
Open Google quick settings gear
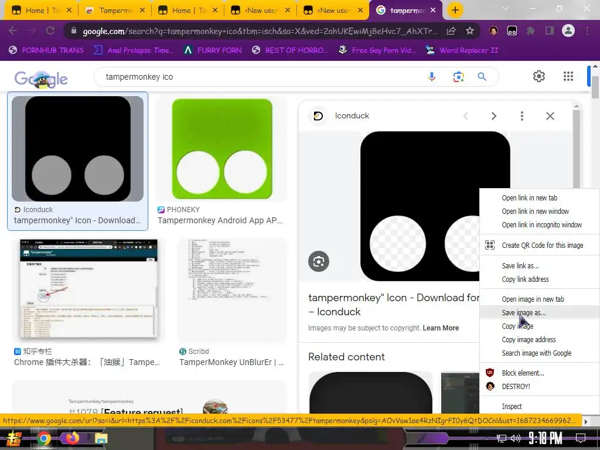point(539,76)
